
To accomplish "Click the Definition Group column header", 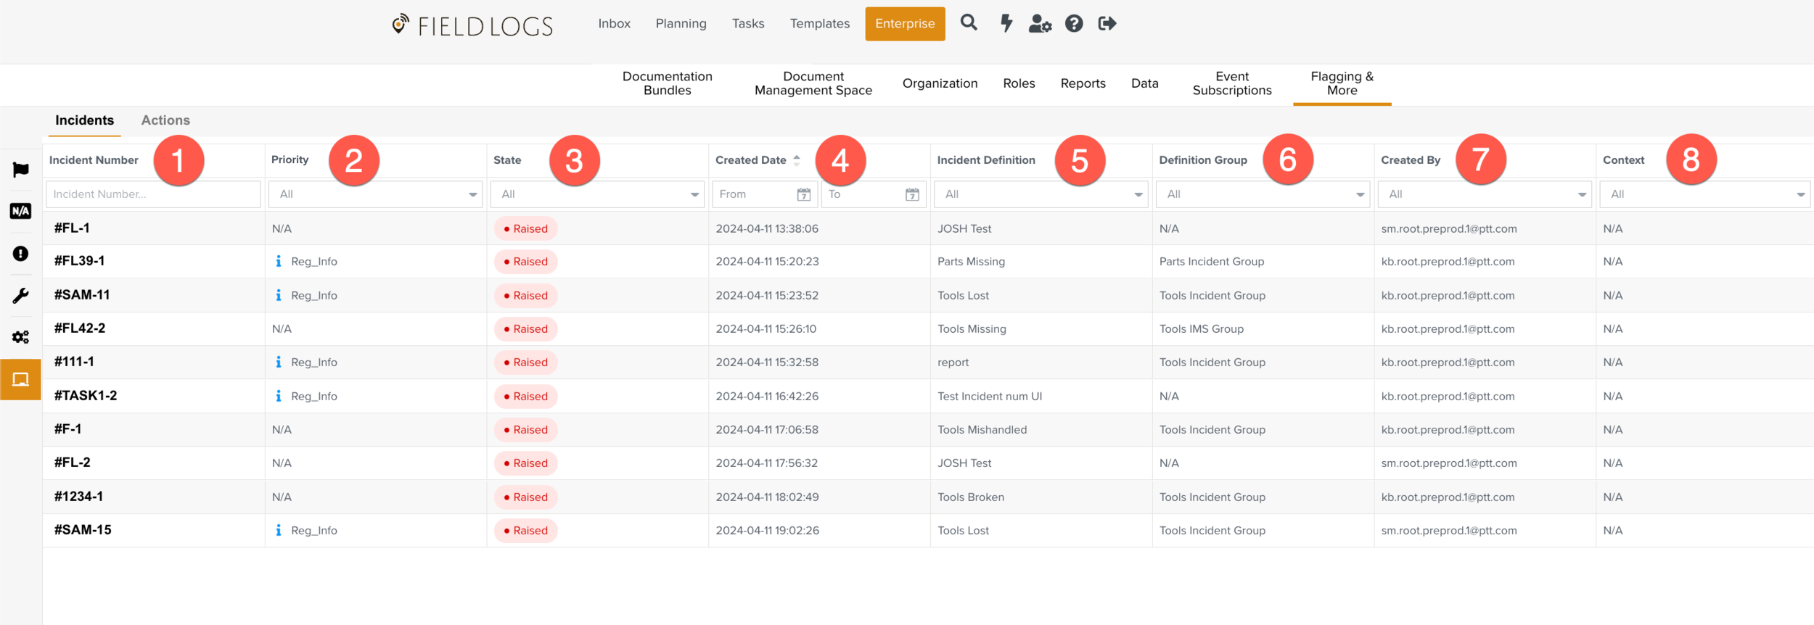I will tap(1202, 160).
